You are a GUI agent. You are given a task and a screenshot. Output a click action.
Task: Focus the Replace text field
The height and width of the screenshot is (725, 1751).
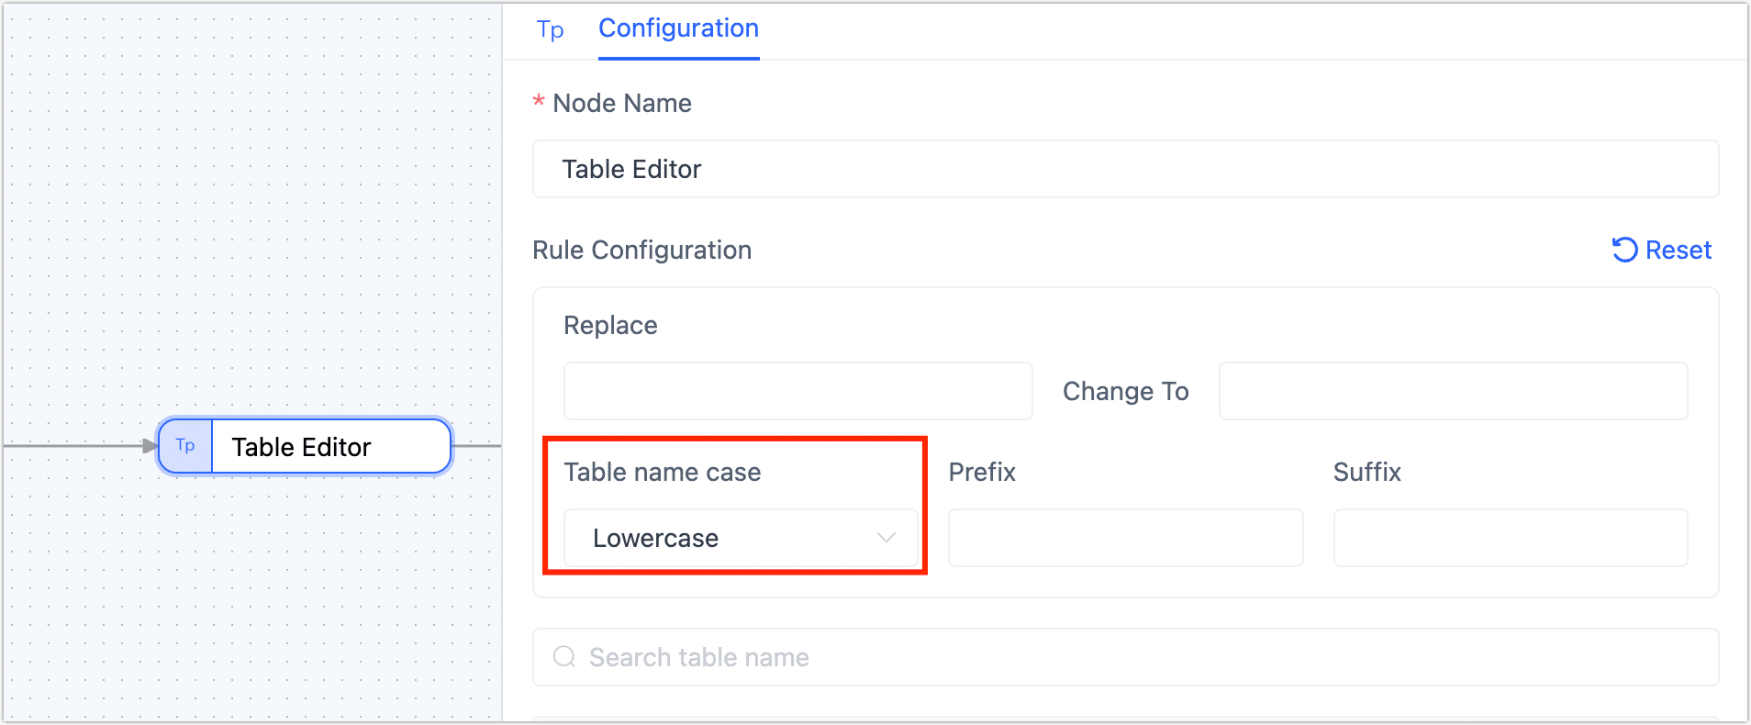click(x=797, y=391)
